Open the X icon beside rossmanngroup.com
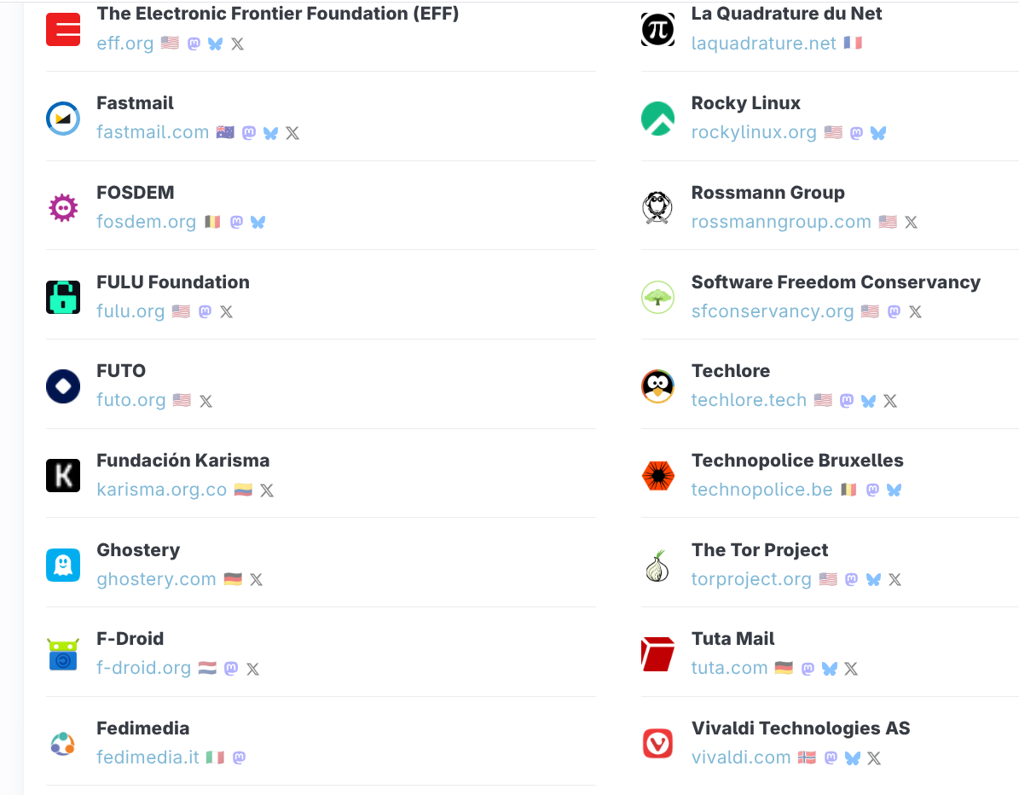 [x=911, y=222]
